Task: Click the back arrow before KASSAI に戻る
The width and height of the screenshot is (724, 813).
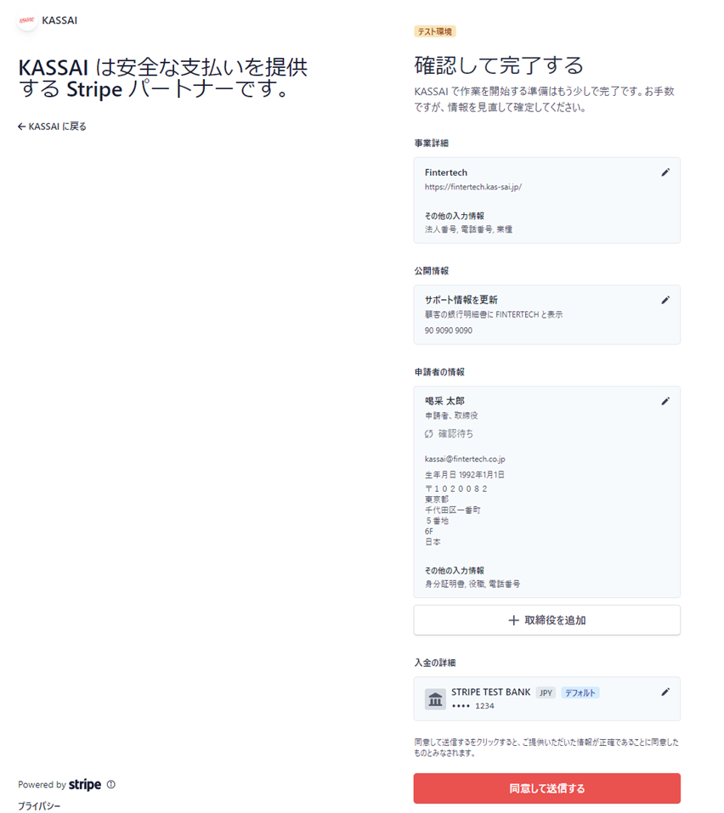Action: click(22, 127)
